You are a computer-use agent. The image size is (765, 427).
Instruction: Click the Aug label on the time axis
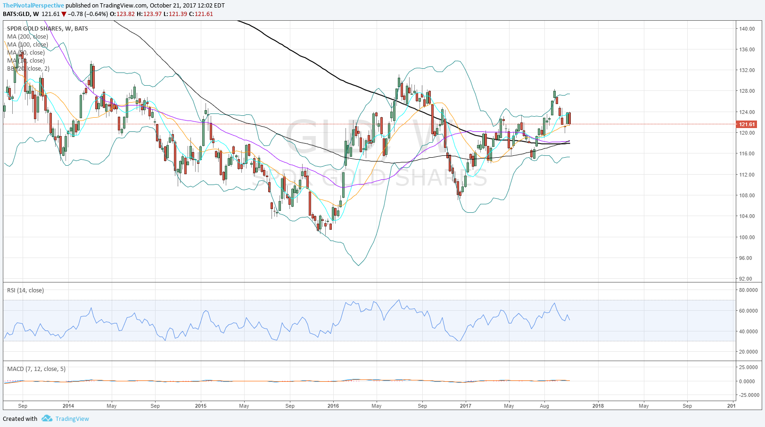pyautogui.click(x=544, y=405)
